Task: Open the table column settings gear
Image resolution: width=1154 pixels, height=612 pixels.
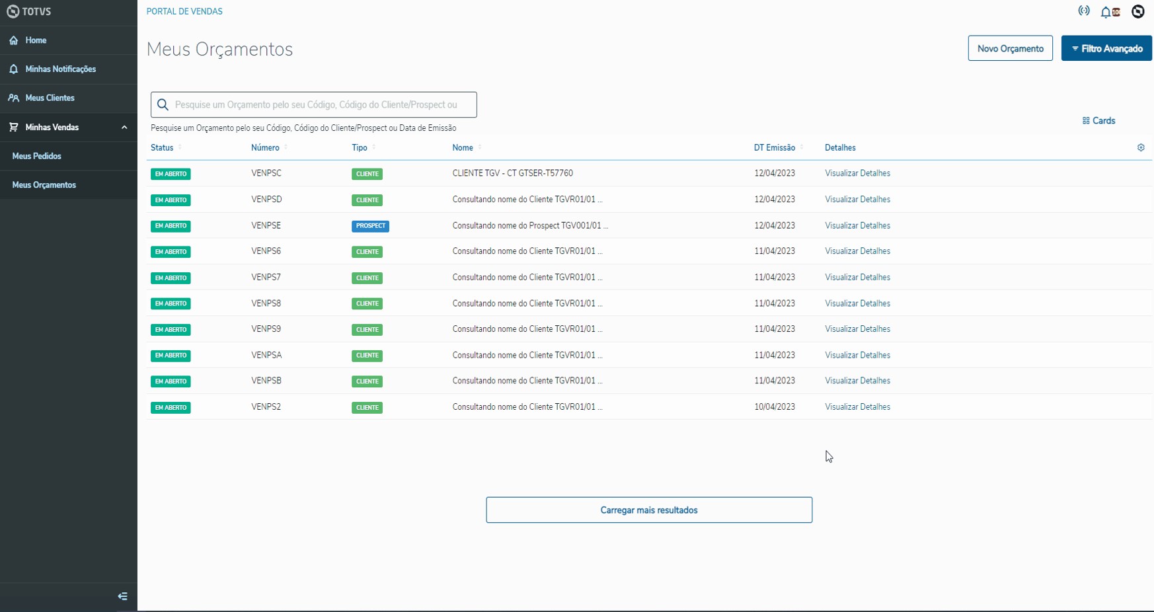Action: [x=1141, y=148]
